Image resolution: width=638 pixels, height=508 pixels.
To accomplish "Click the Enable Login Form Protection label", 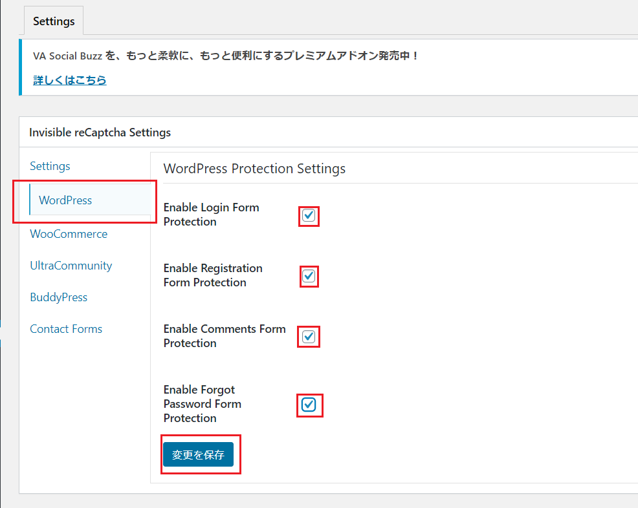I will click(x=211, y=215).
